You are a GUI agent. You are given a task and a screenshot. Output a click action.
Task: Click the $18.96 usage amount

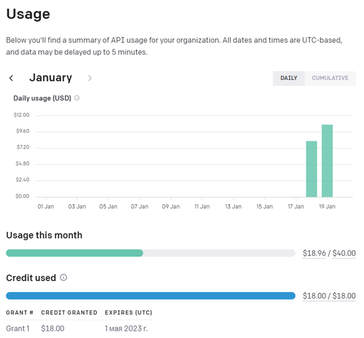[314, 253]
